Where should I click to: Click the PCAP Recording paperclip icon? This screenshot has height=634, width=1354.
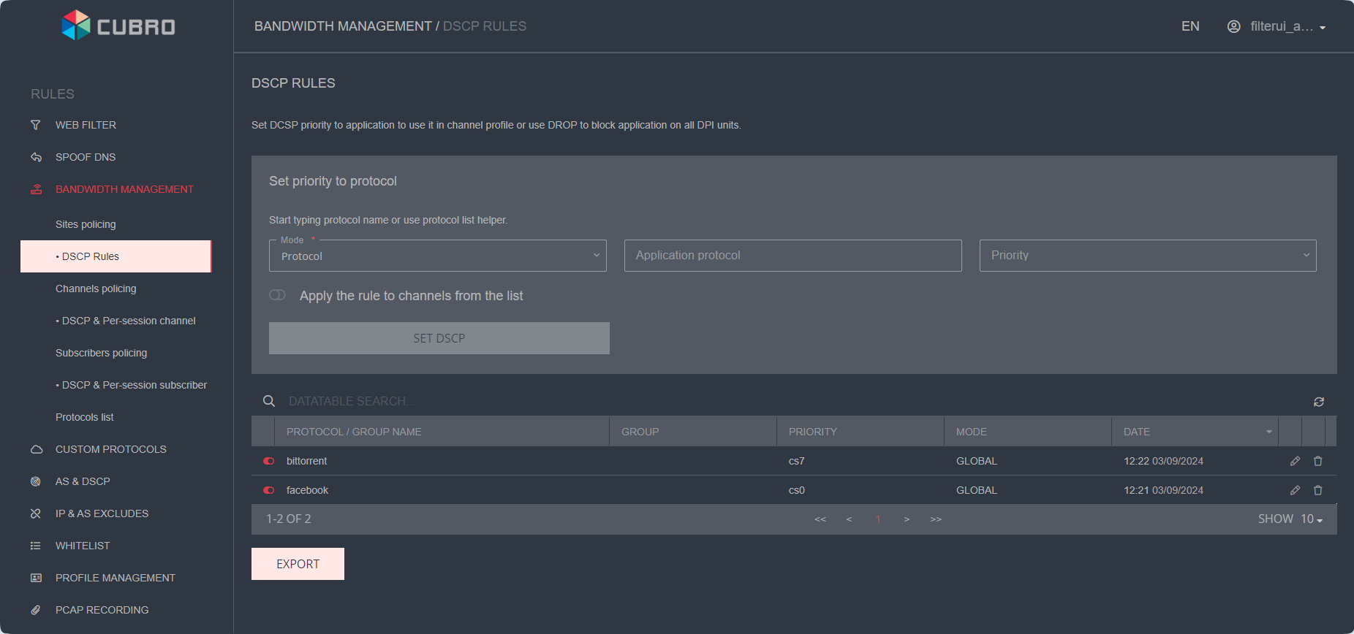pyautogui.click(x=36, y=610)
